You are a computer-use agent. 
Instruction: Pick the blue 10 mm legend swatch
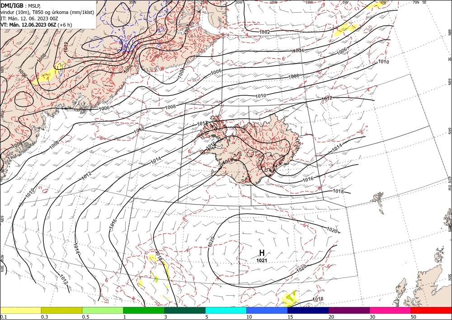(x=267, y=310)
